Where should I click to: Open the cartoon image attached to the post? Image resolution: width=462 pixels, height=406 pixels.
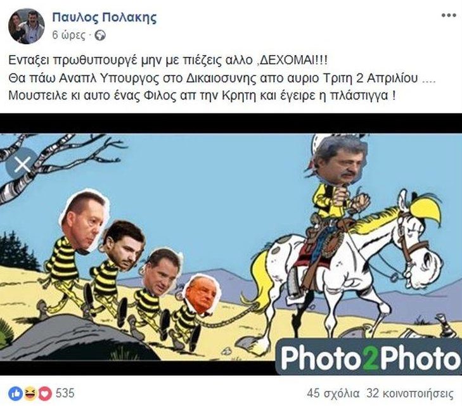pos(231,244)
